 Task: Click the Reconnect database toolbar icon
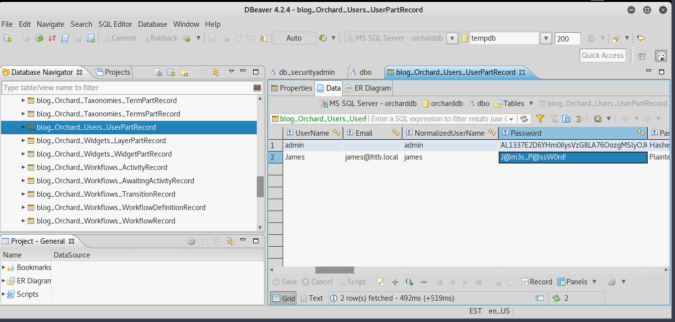(39, 38)
